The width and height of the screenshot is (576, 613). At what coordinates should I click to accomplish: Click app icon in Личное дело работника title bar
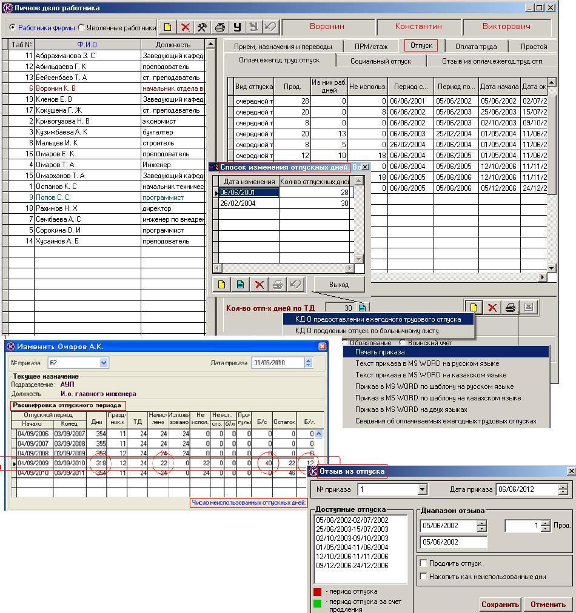(7, 8)
